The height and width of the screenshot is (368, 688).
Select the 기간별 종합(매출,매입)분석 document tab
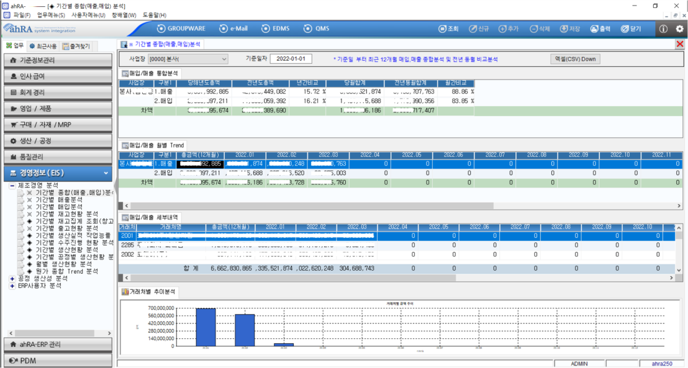click(x=161, y=44)
